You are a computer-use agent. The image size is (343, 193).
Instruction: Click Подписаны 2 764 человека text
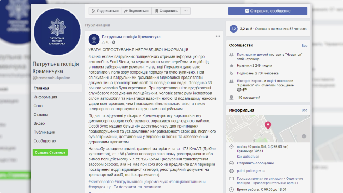pos(258,73)
